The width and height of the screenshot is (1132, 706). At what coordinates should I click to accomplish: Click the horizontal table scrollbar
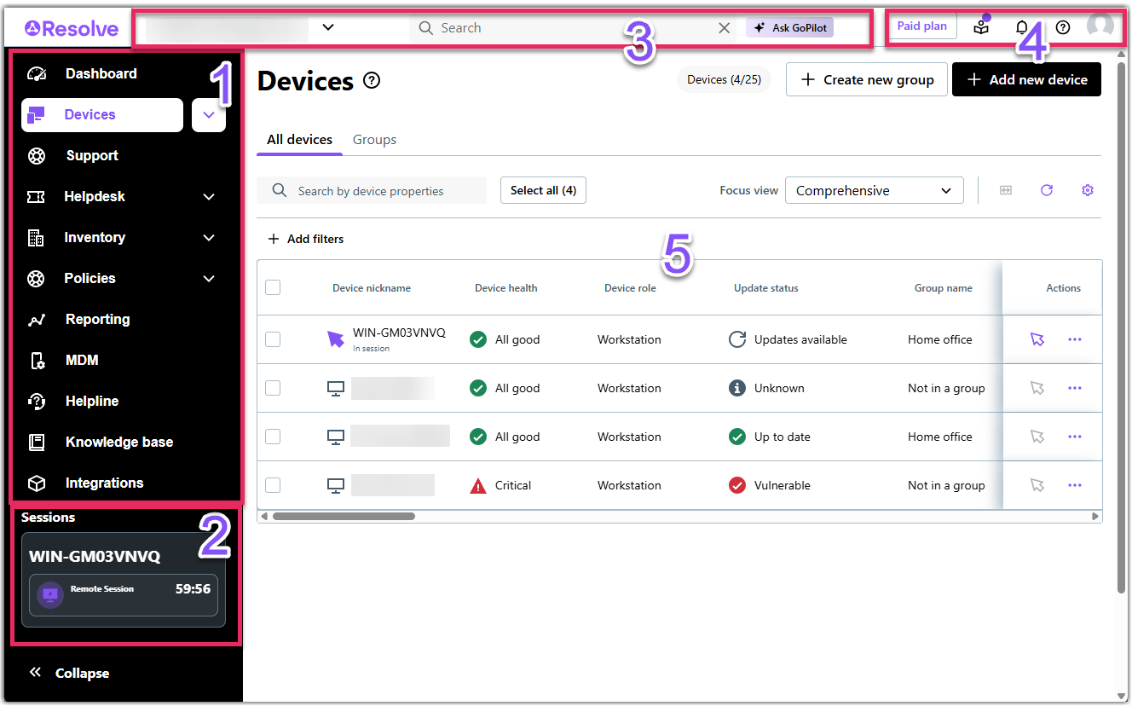pyautogui.click(x=344, y=516)
